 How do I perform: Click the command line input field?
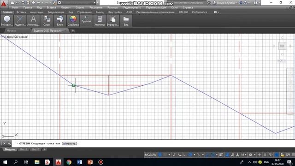[x=153, y=143]
